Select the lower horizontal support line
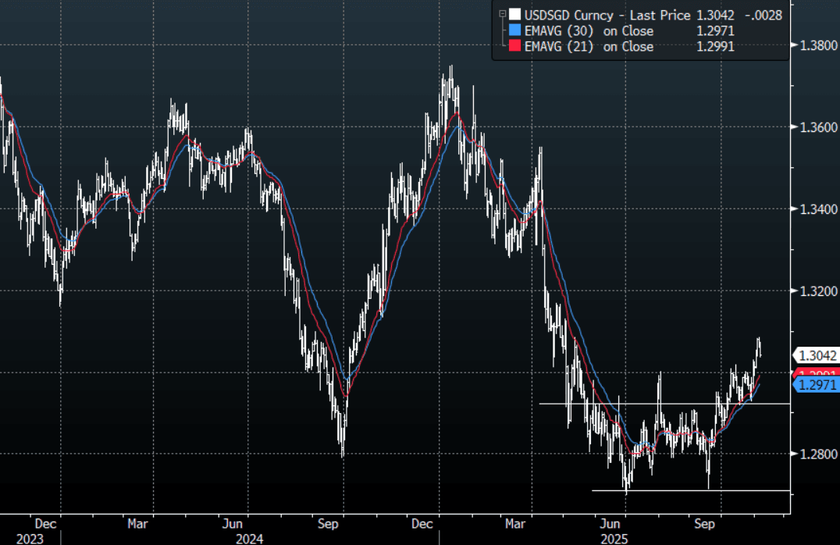The image size is (840, 545). [687, 490]
